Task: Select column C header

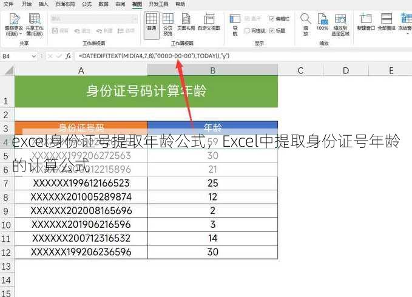Action: [x=300, y=70]
